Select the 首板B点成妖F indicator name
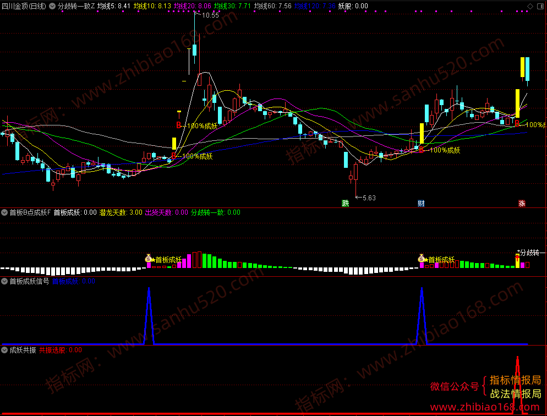 tap(30, 212)
